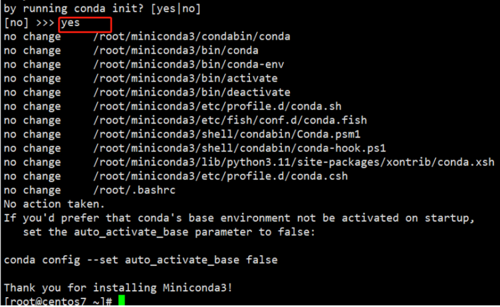Click the green terminal cursor block
This screenshot has height=307, width=500.
point(121,301)
